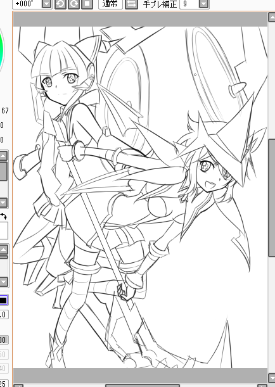Click the rotation angle field showing +000°

click(x=27, y=4)
